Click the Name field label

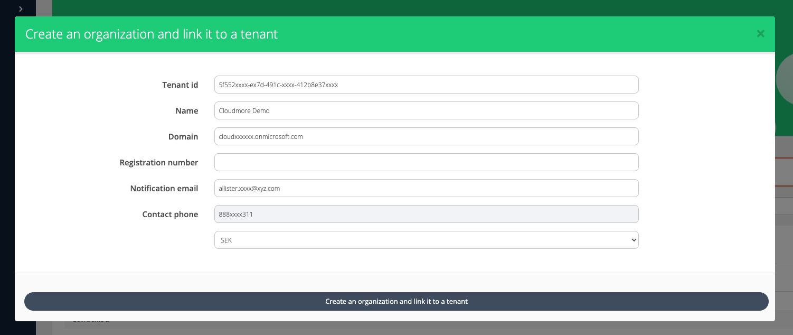pyautogui.click(x=186, y=110)
